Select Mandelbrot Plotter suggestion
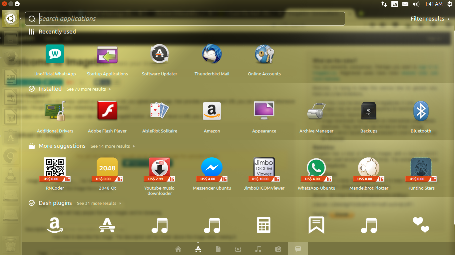The width and height of the screenshot is (455, 255). pos(369,174)
